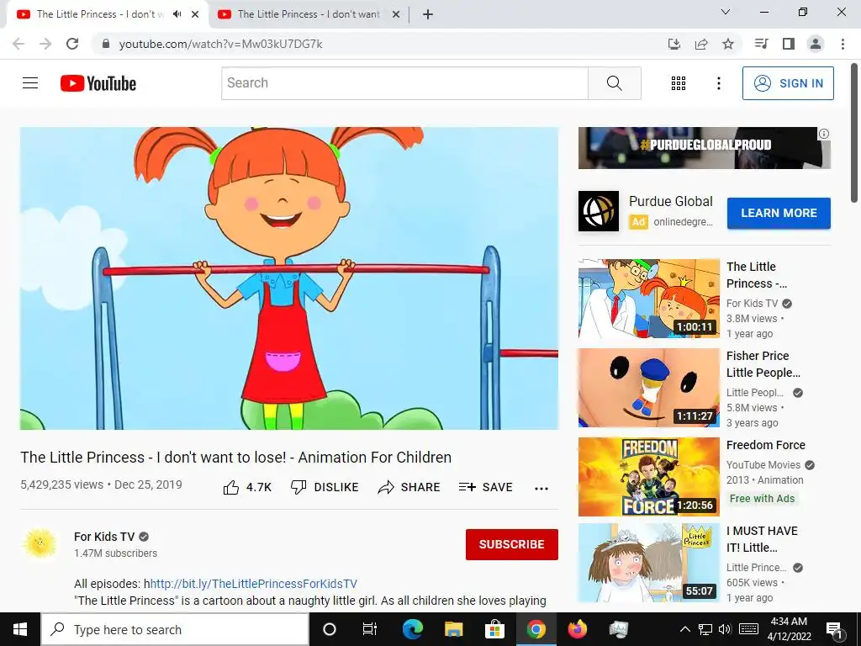Viewport: 861px width, 646px height.
Task: Open the I MUST HAVE IT thumbnail
Action: (x=648, y=563)
